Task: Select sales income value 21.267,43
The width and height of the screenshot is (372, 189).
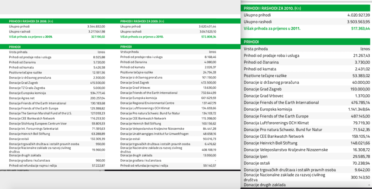Action: 361,56
